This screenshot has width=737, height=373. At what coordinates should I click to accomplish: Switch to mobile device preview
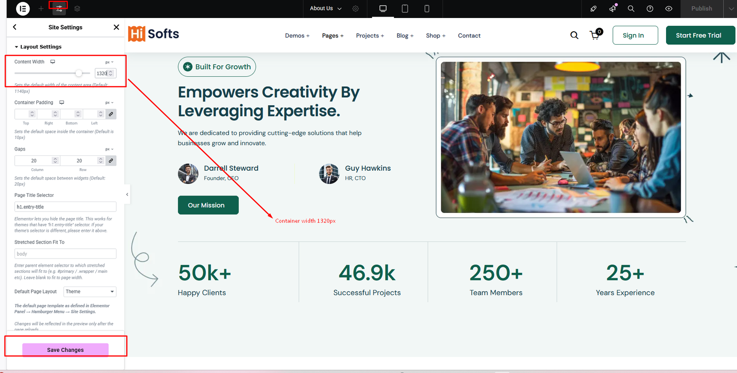(x=427, y=9)
